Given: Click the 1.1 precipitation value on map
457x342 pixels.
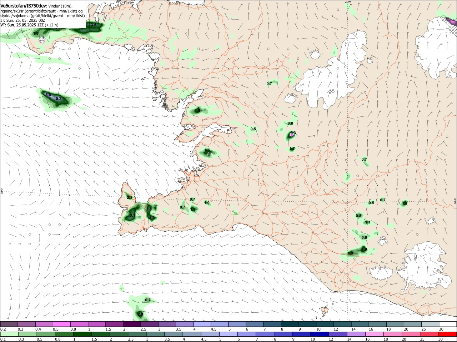Looking at the screenshot, I should click(x=368, y=222).
